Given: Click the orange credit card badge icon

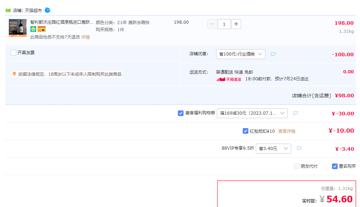Looking at the screenshot, I should click(41, 29).
